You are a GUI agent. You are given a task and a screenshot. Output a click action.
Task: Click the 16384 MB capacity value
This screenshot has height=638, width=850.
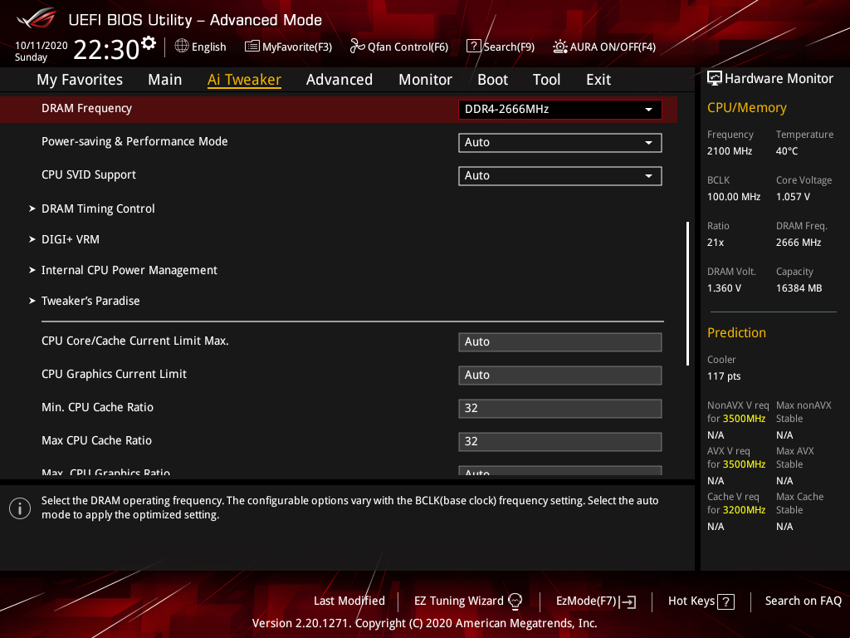(x=799, y=288)
